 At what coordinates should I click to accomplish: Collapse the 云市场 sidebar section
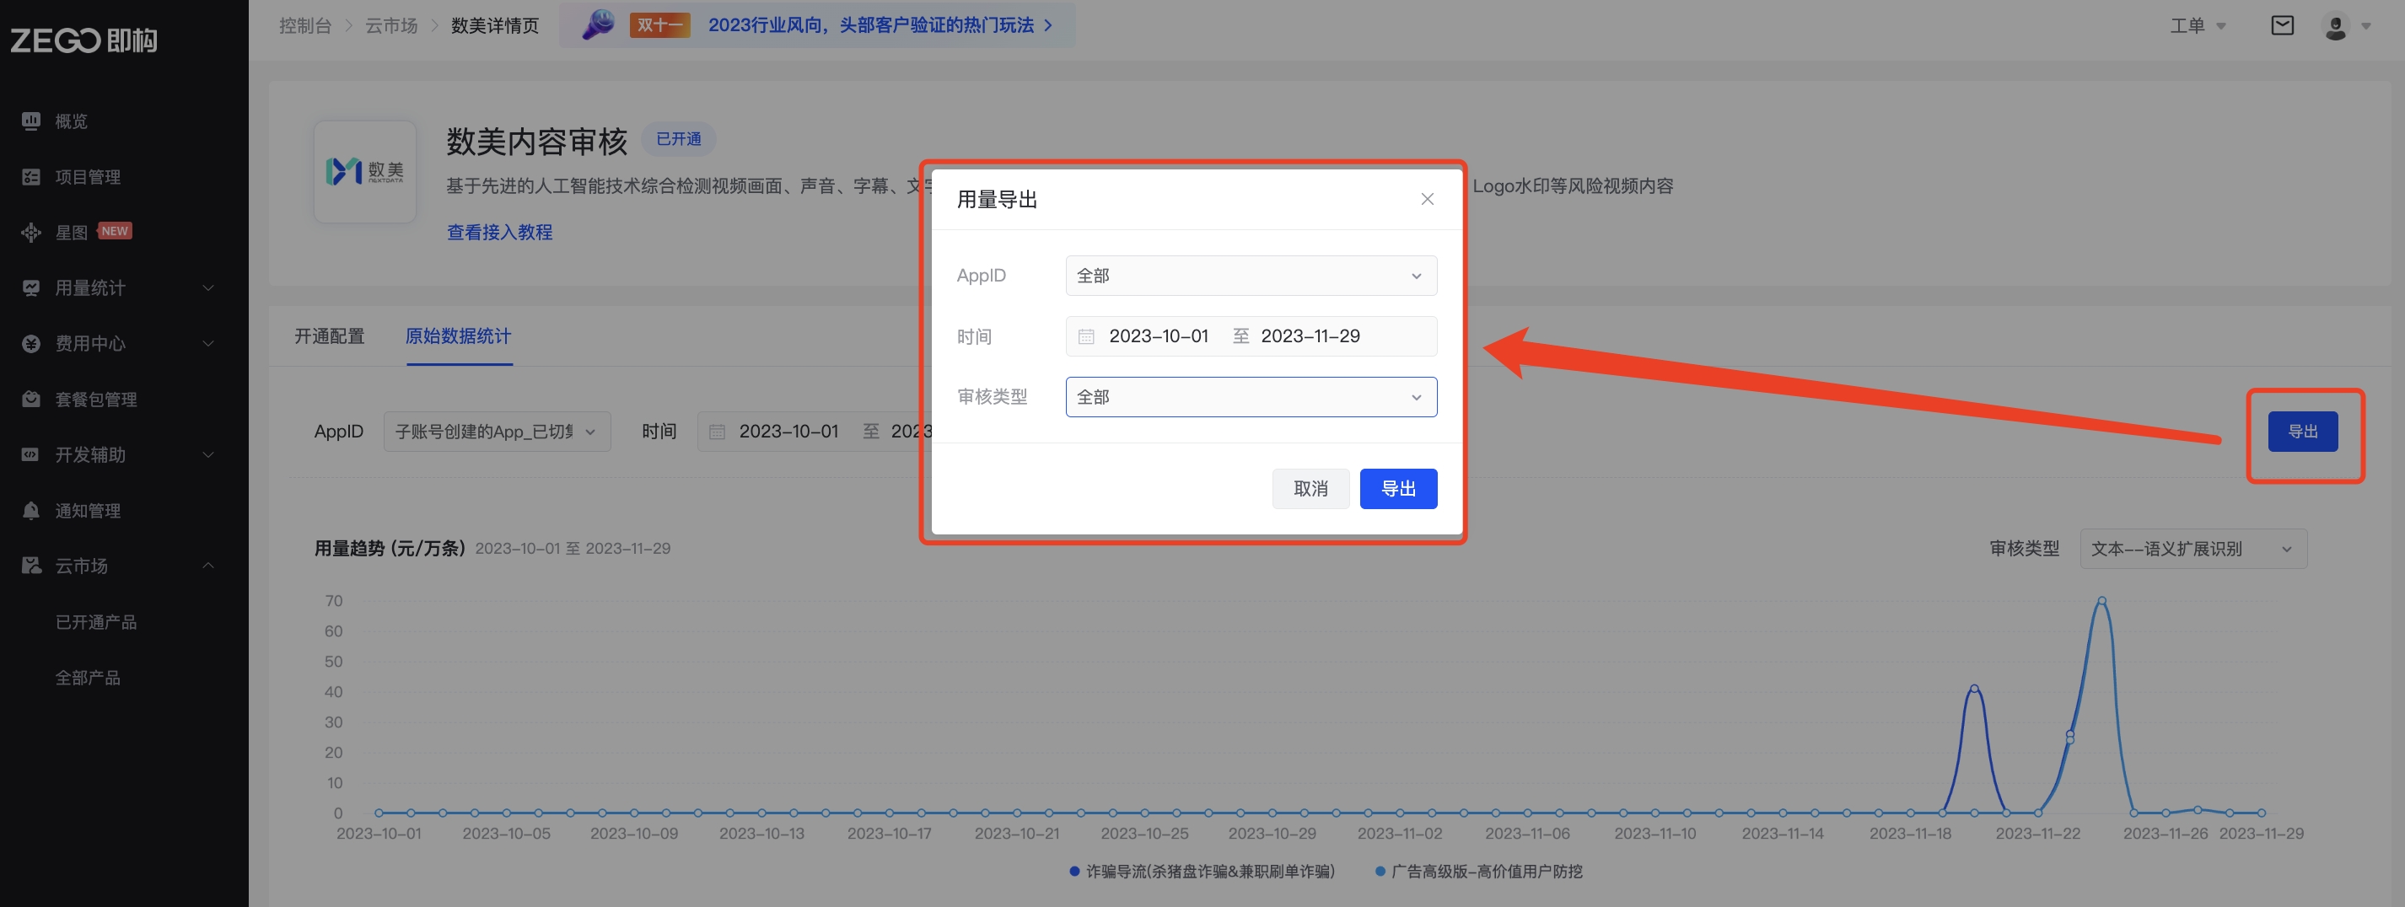coord(118,566)
